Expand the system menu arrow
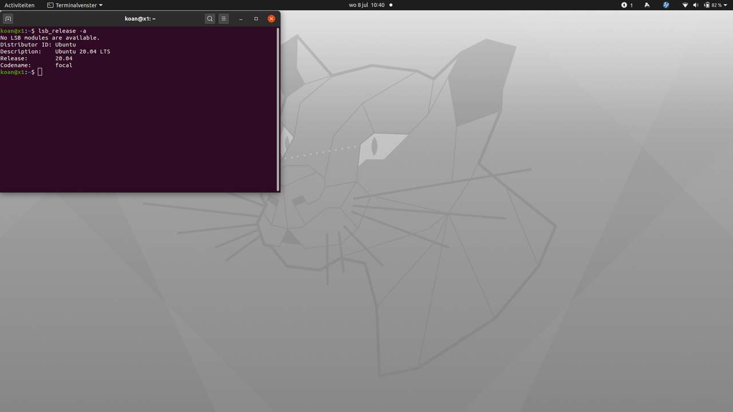Image resolution: width=733 pixels, height=412 pixels. pos(726,5)
